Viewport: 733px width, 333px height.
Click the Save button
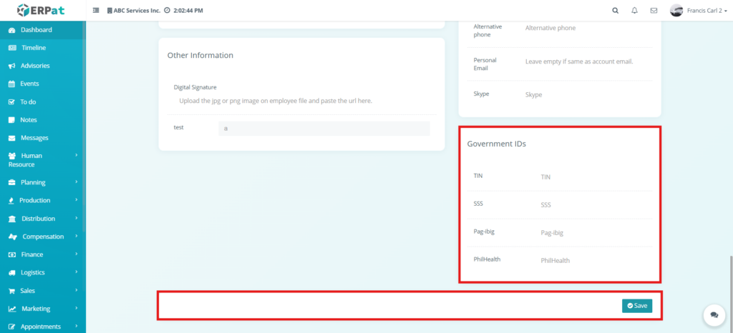point(636,306)
